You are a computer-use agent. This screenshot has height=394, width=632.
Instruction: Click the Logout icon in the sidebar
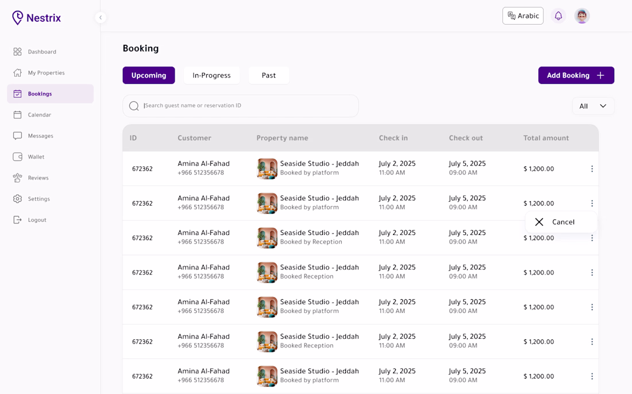[x=17, y=219]
